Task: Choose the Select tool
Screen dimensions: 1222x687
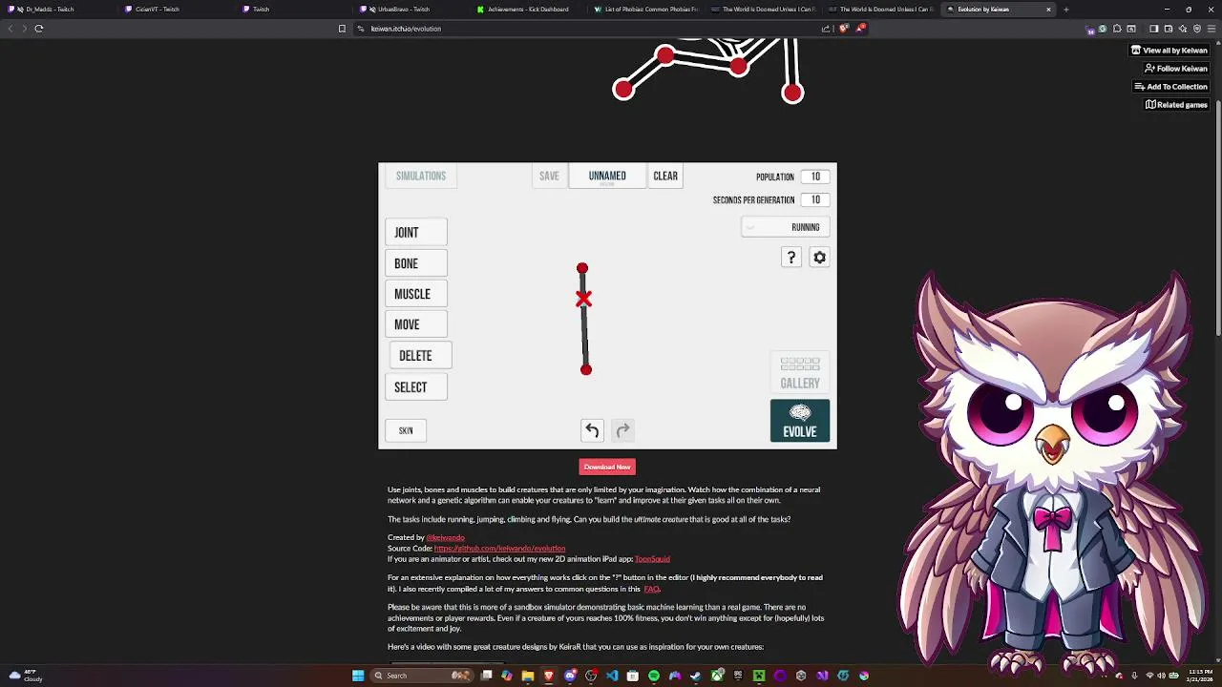Action: [x=415, y=386]
